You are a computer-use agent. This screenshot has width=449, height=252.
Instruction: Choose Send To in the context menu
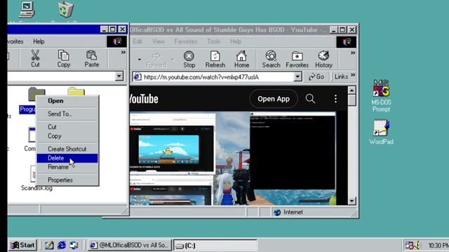click(67, 113)
